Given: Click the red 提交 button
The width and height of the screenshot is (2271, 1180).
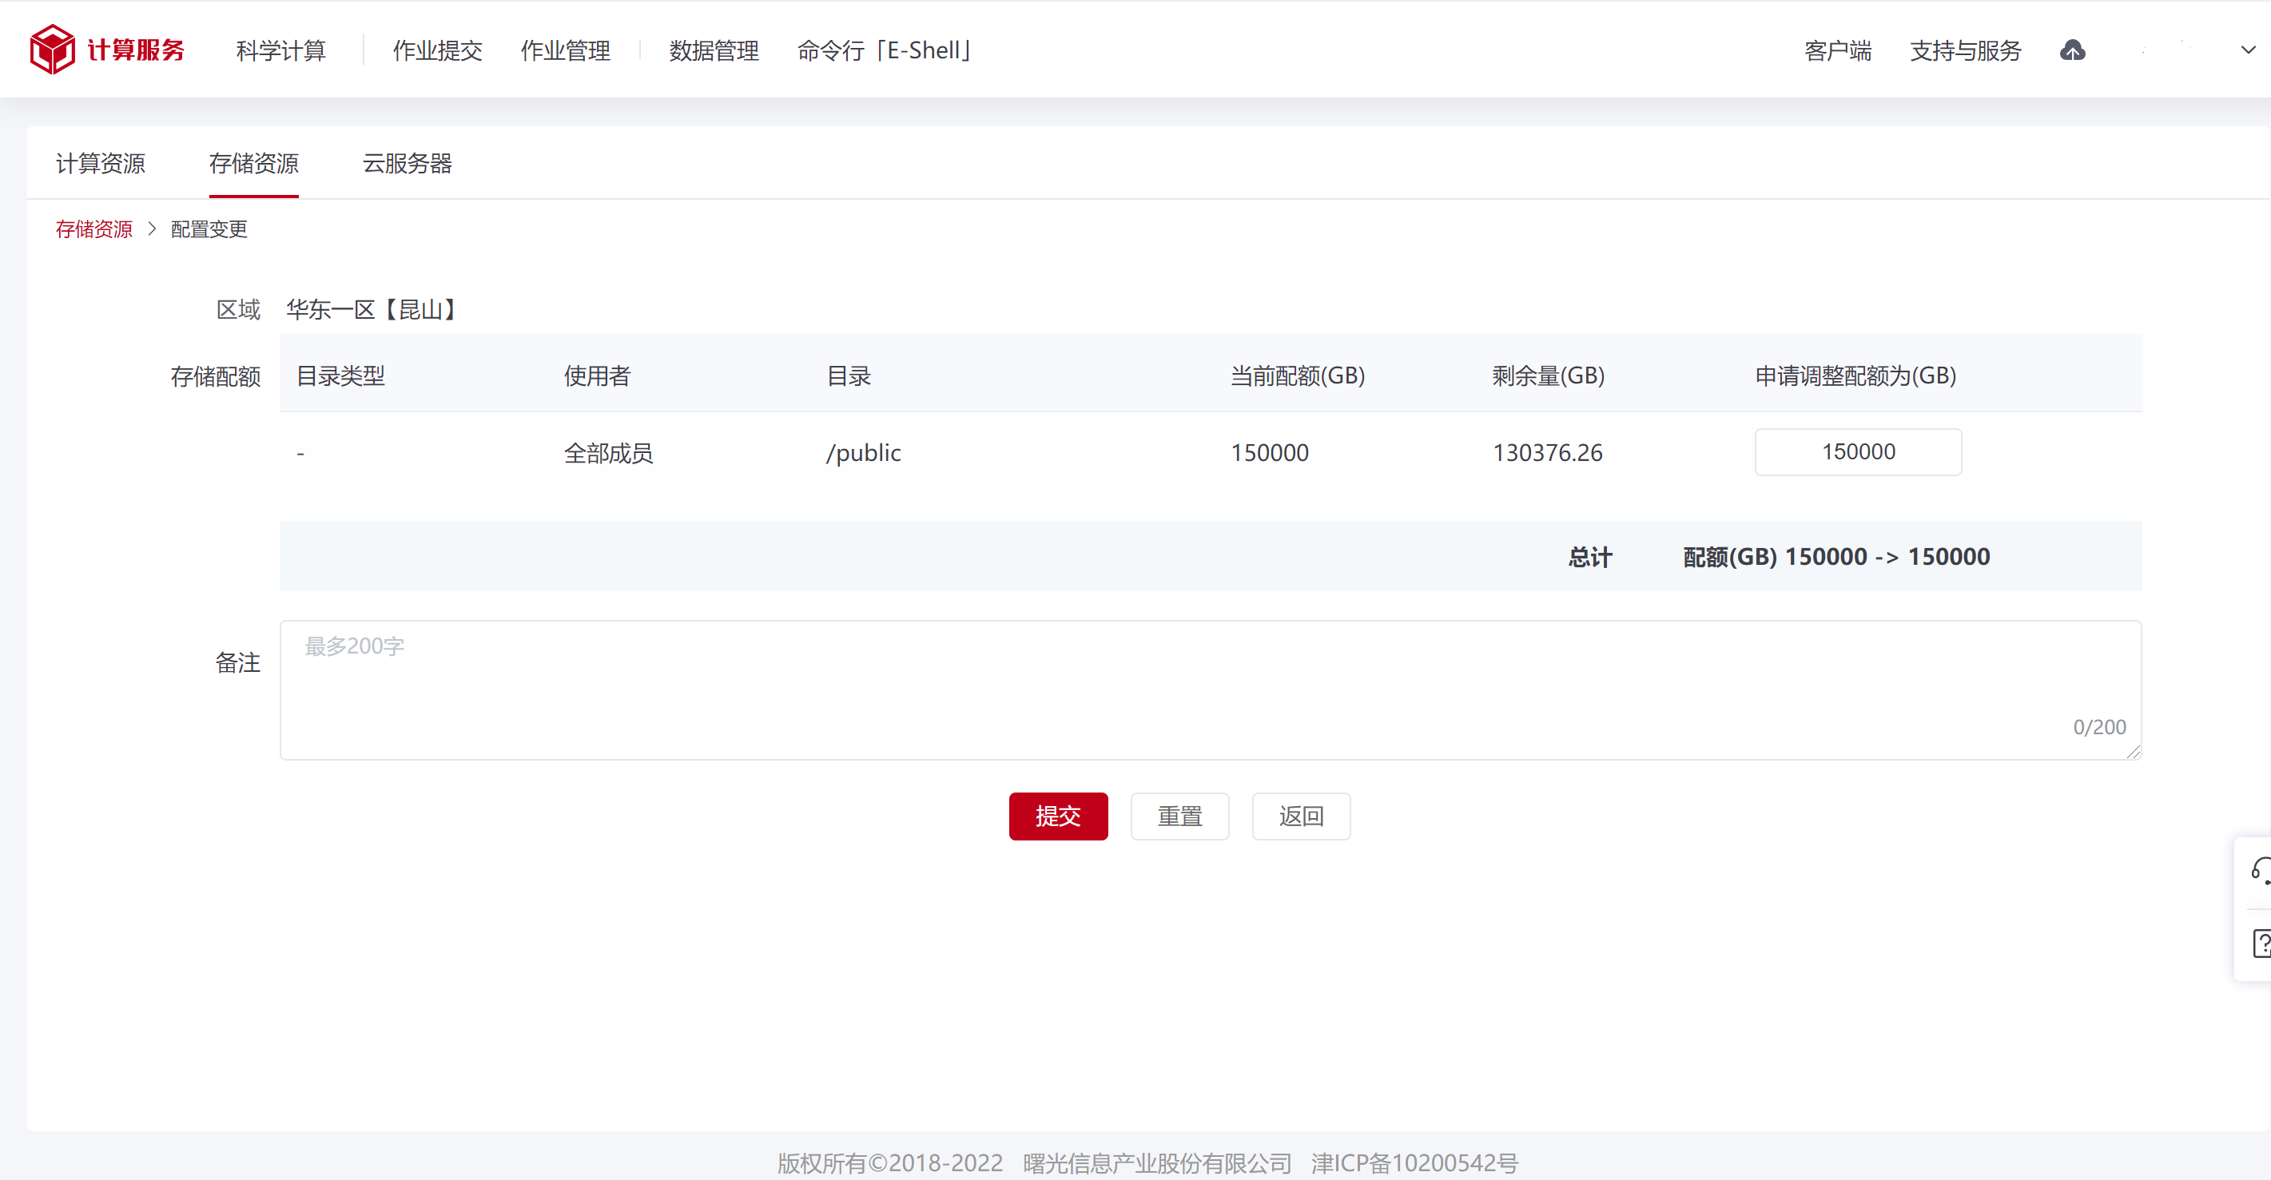Looking at the screenshot, I should click(1058, 816).
